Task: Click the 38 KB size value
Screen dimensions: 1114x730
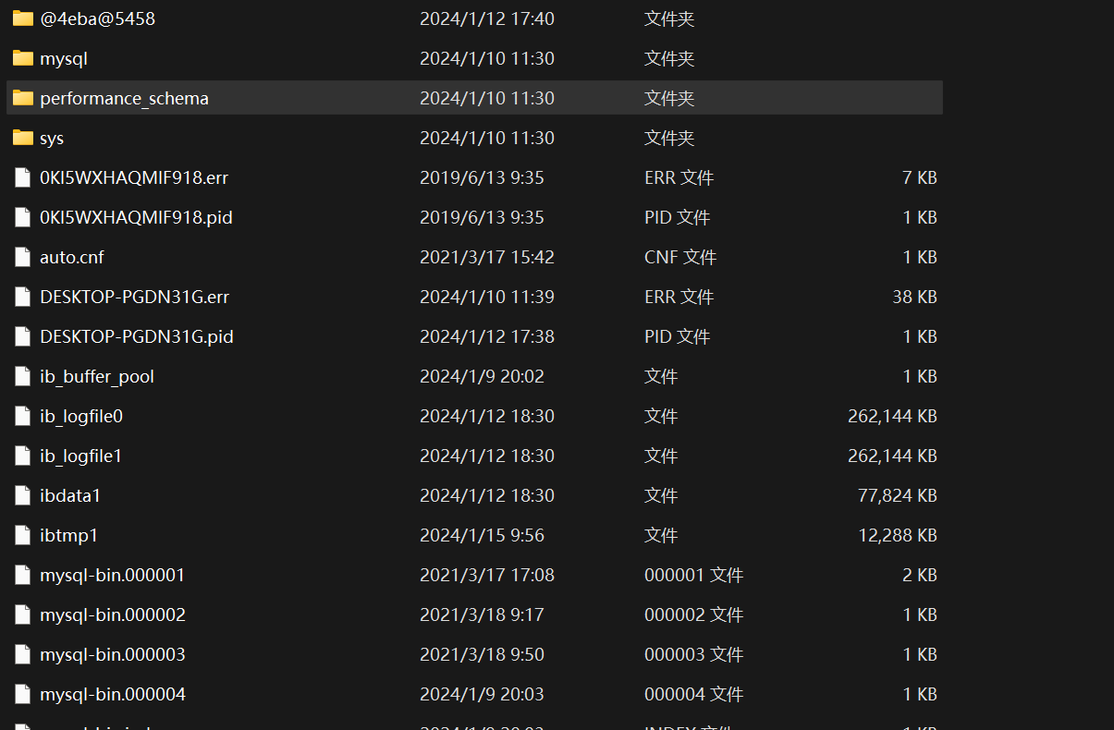Action: coord(915,297)
